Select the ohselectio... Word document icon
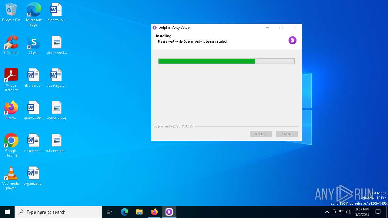The width and height of the screenshot is (388, 218). 34,143
